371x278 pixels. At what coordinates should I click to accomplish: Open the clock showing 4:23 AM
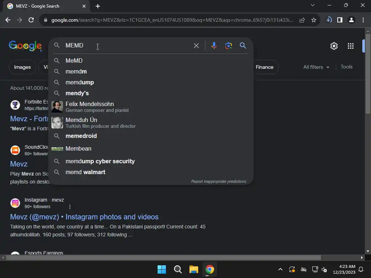coord(344,269)
